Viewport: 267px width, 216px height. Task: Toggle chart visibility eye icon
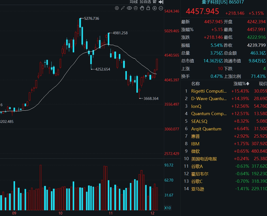pyautogui.click(x=129, y=8)
